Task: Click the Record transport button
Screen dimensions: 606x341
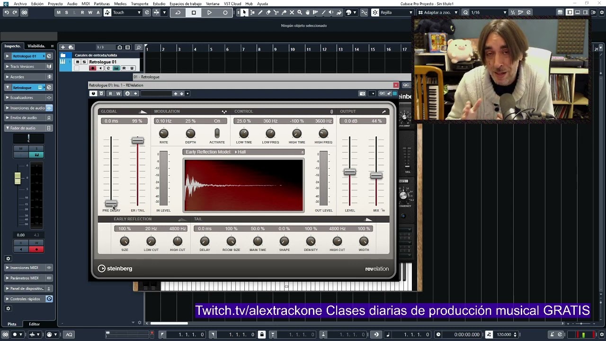Action: coord(225,13)
